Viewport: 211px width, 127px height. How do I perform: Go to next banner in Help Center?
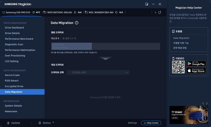[x=207, y=104]
